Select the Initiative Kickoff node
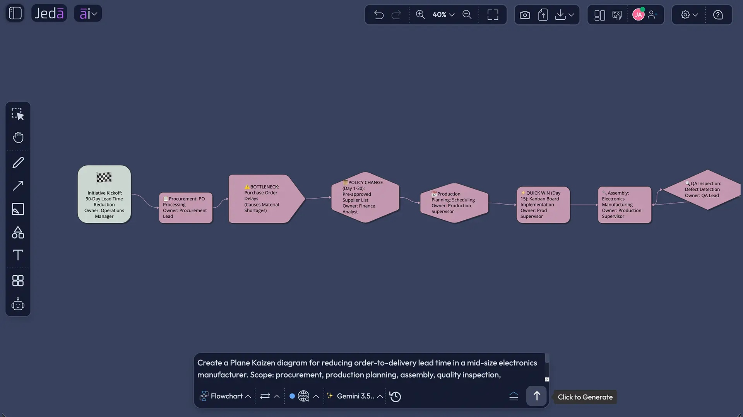This screenshot has width=743, height=417. 104,194
